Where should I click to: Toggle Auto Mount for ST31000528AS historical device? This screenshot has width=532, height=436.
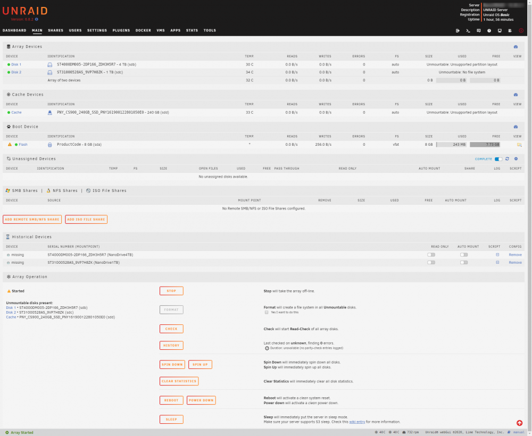tap(463, 263)
